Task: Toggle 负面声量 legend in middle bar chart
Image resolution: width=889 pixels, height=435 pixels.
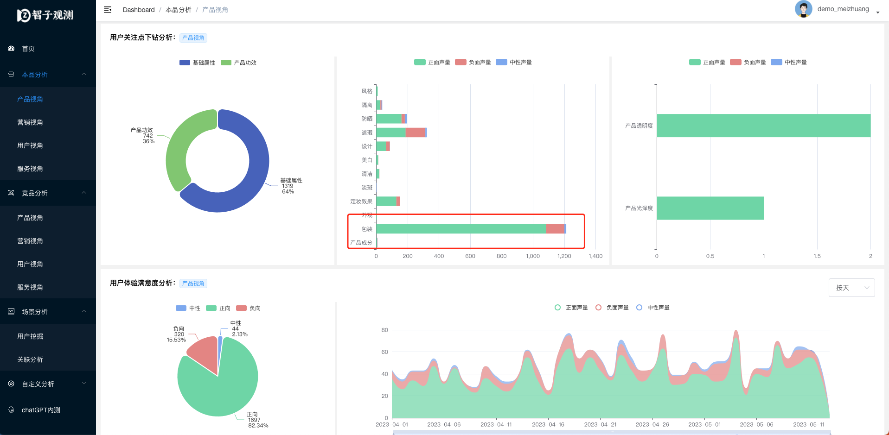Action: 473,62
